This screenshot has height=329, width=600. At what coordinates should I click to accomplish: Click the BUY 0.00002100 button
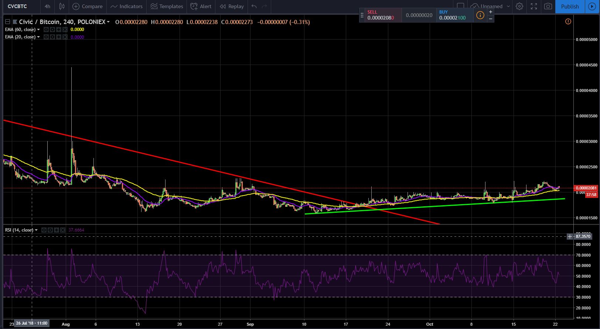pos(454,15)
